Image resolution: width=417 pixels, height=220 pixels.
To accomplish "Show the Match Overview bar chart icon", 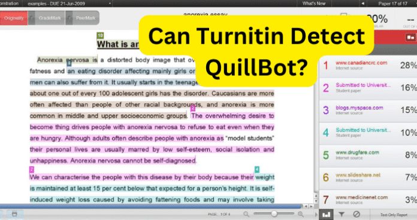I will coord(326,215).
